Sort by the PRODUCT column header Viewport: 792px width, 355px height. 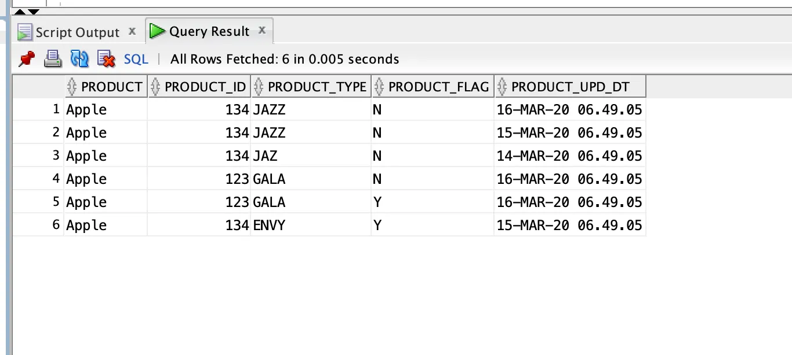coord(111,87)
